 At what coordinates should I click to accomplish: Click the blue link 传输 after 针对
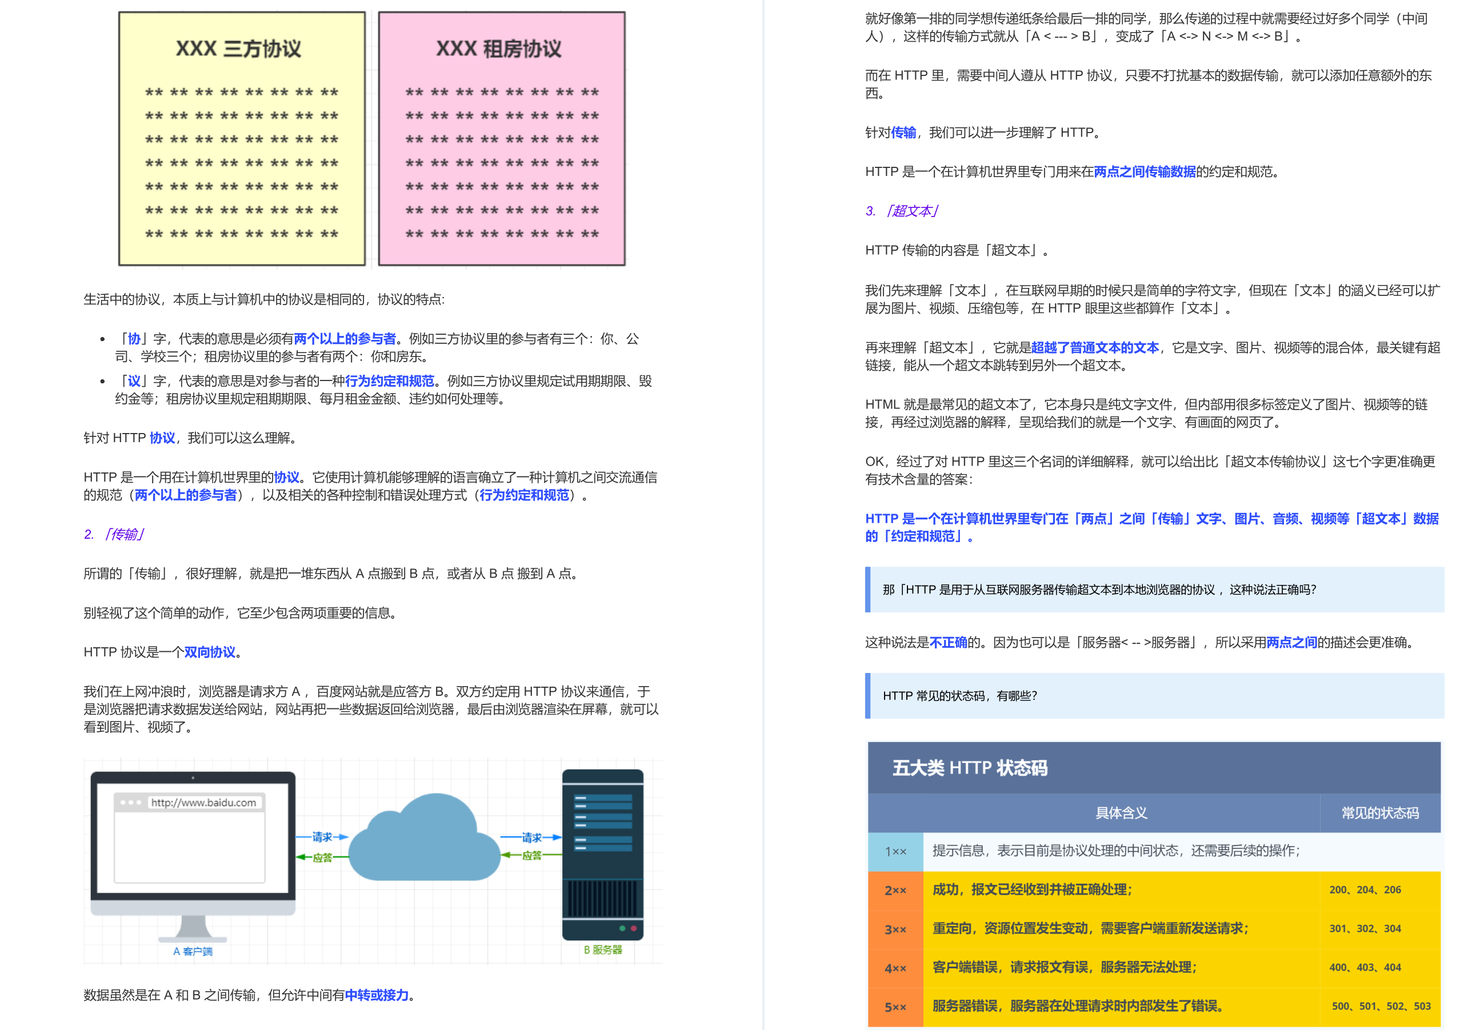tap(906, 133)
